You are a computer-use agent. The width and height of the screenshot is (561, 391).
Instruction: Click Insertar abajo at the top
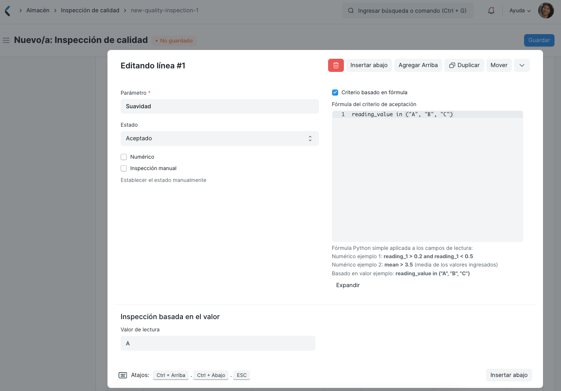pyautogui.click(x=369, y=65)
